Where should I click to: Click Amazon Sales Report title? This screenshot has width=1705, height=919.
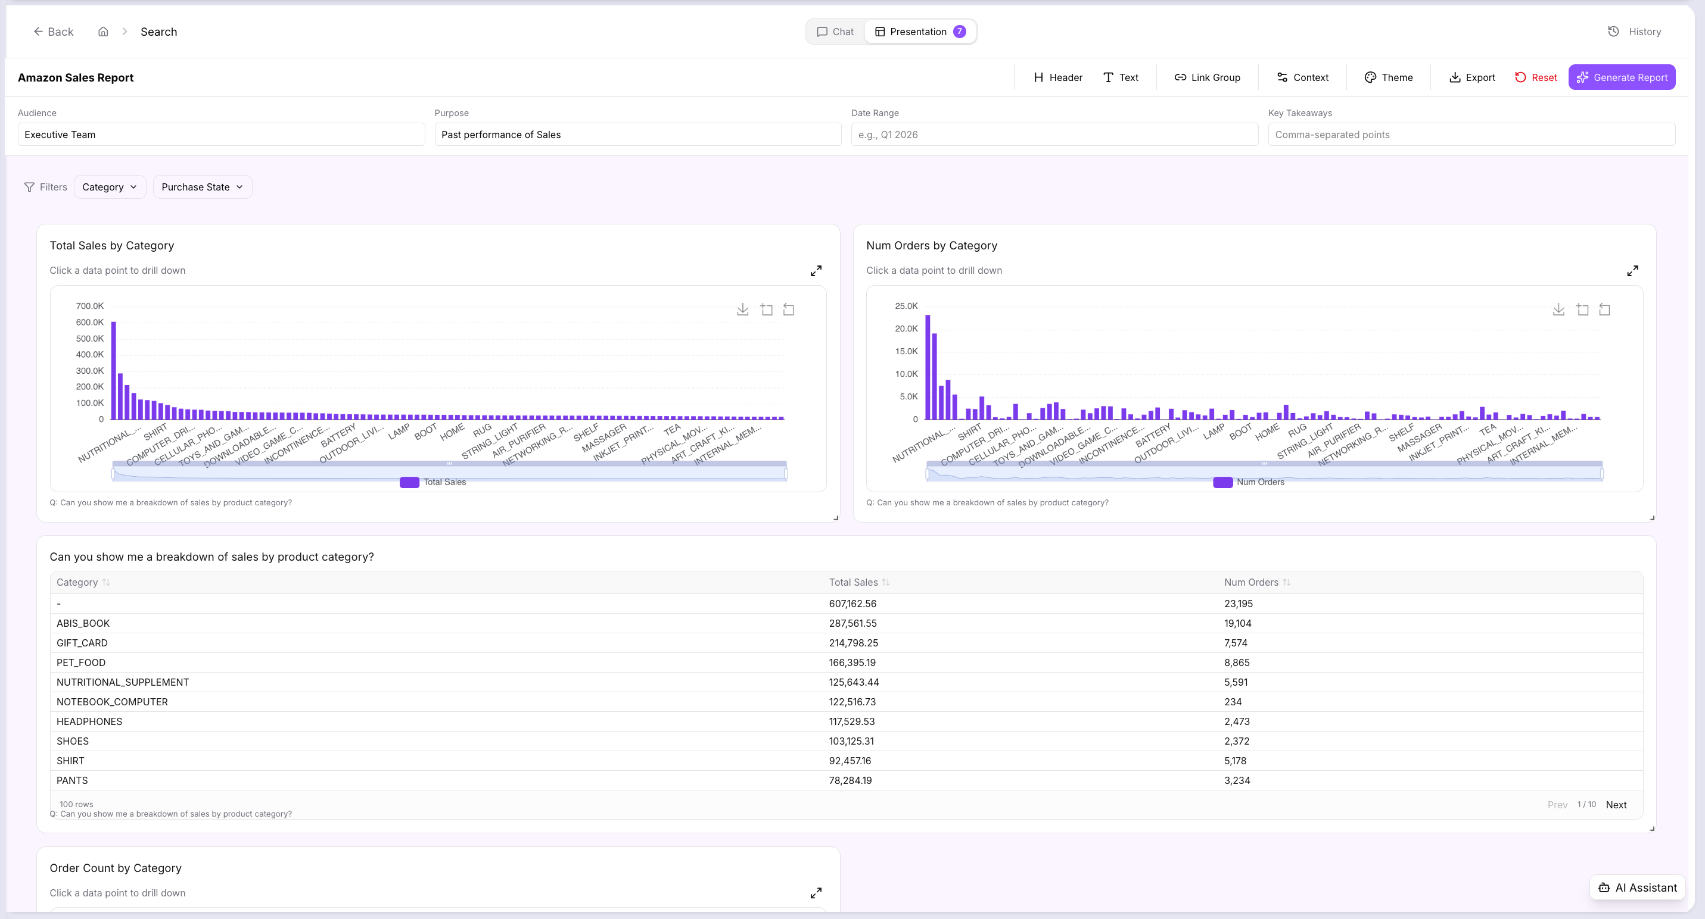click(x=76, y=77)
